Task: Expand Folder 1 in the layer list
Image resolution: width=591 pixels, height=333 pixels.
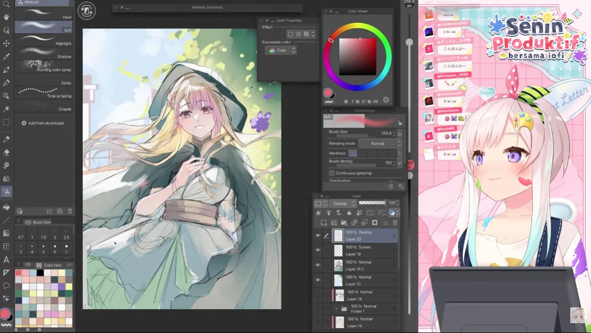Action: click(336, 309)
